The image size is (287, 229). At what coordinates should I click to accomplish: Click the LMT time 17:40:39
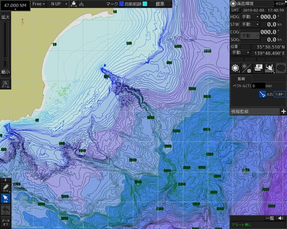click(x=276, y=10)
